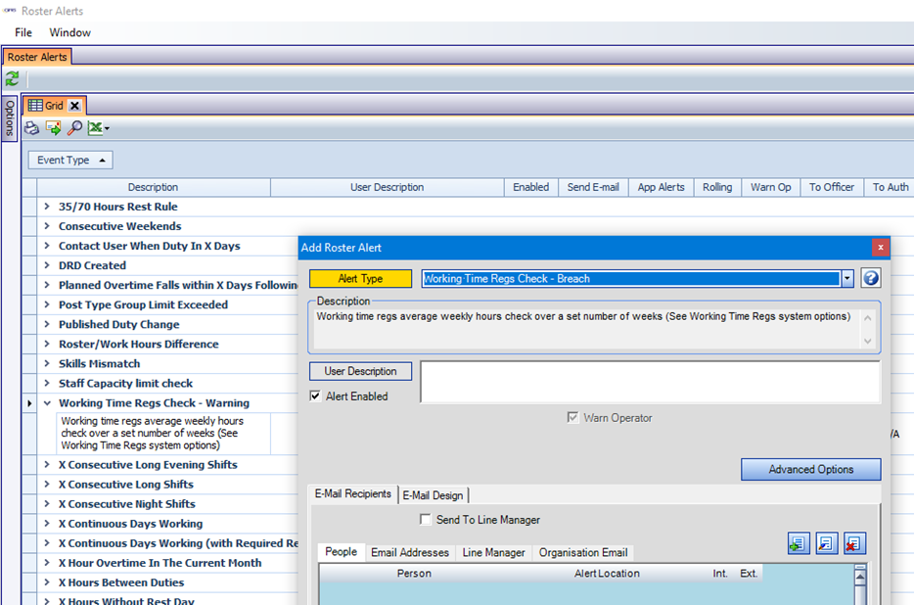Click the delete recipient icon
This screenshot has width=914, height=605.
coord(854,543)
